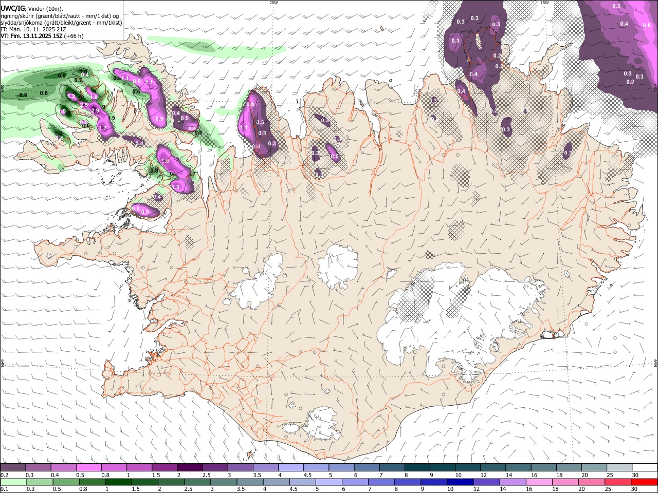Select the 'VT: Fim. 13.11.2025 15Z' valid-time line
The width and height of the screenshot is (658, 493).
pyautogui.click(x=31, y=36)
